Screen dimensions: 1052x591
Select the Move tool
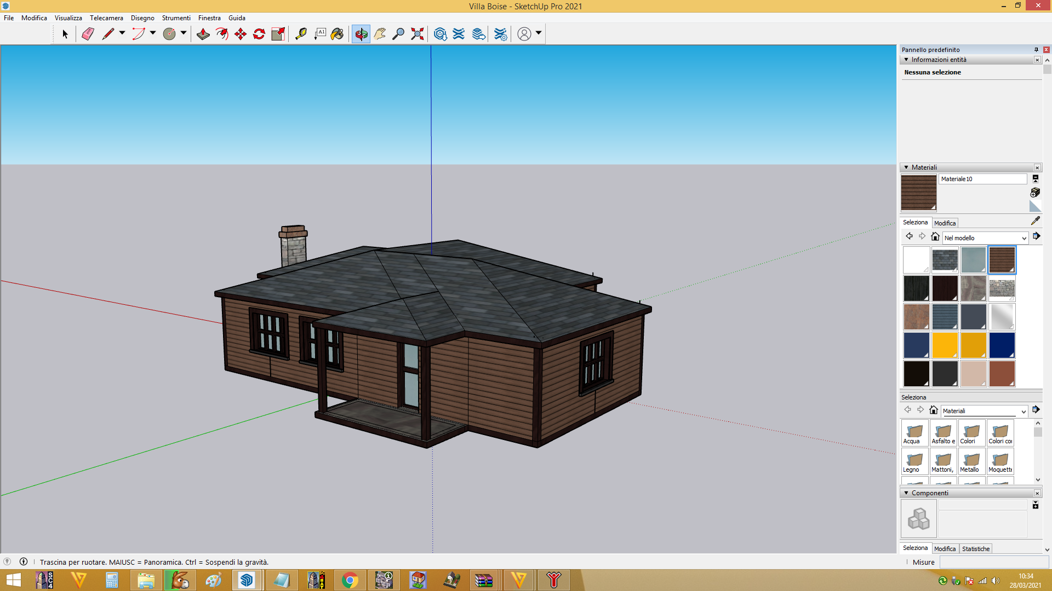(x=241, y=34)
